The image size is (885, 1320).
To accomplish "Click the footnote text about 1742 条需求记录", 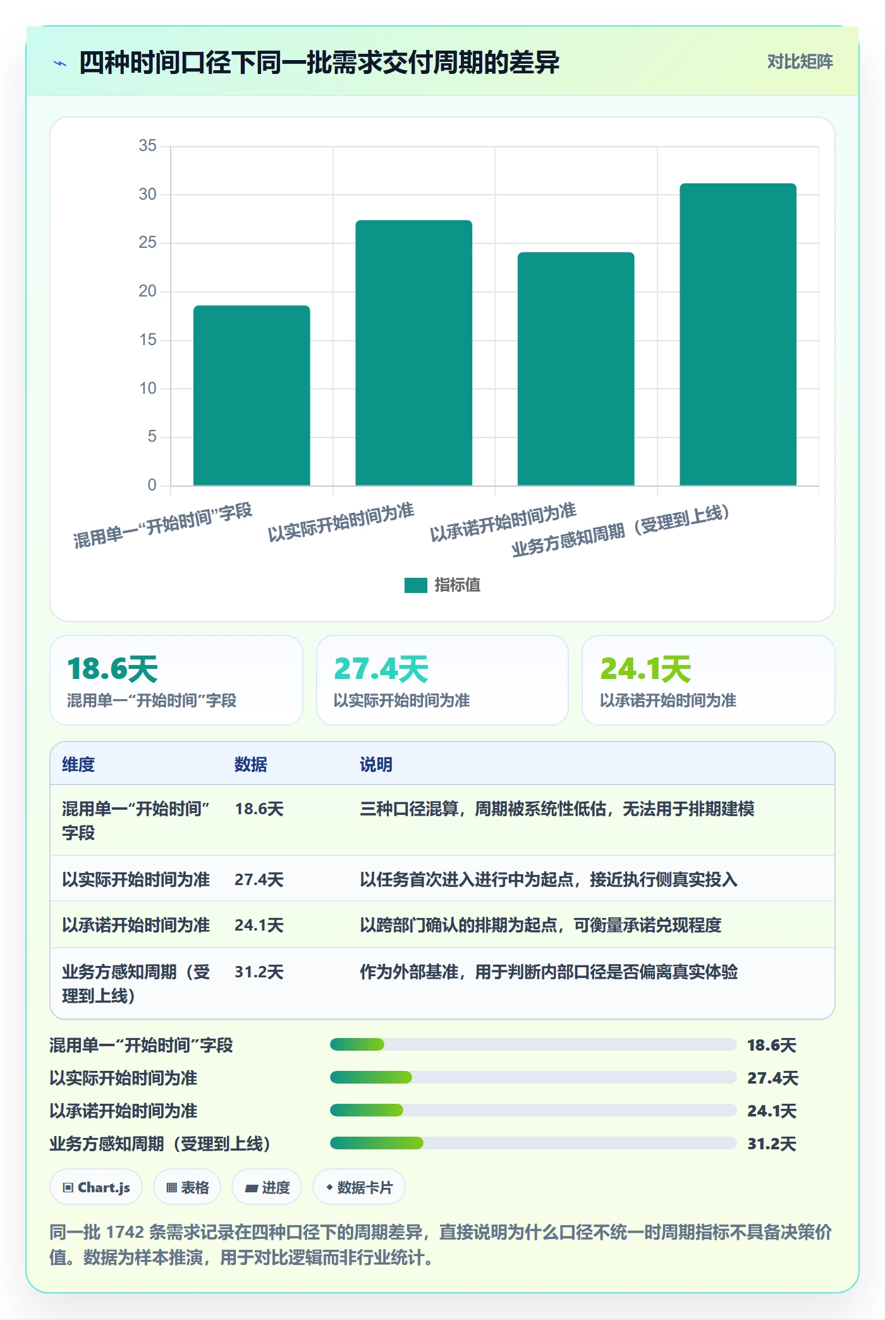I will (441, 1245).
